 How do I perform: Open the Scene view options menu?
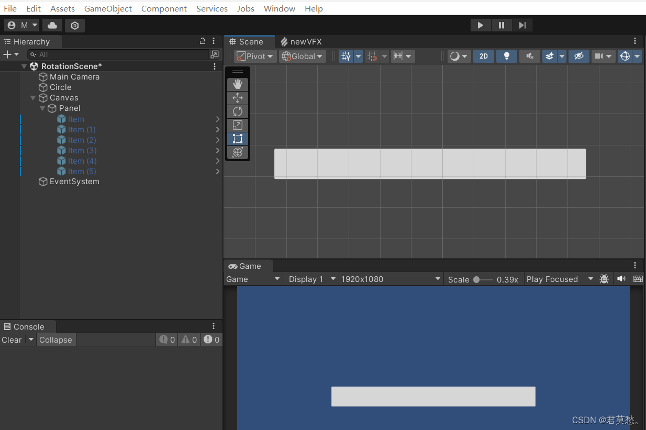pos(635,41)
